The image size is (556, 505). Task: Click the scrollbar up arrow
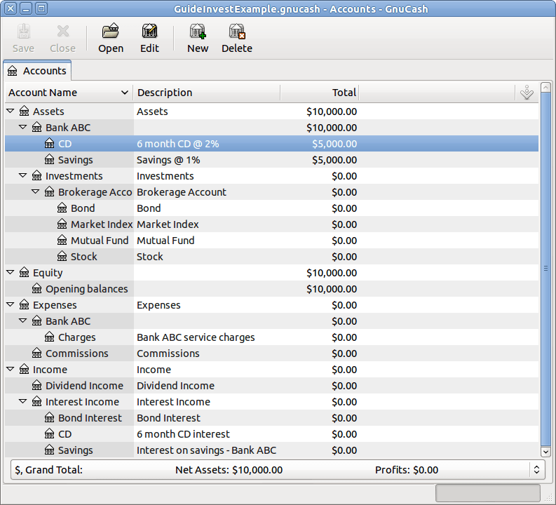click(545, 87)
